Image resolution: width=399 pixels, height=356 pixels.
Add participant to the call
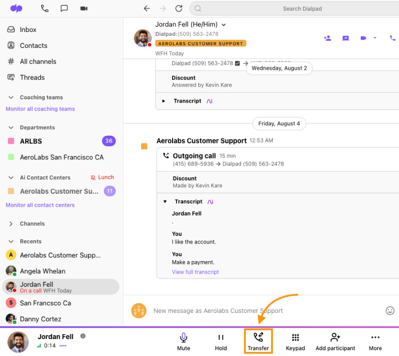(335, 341)
